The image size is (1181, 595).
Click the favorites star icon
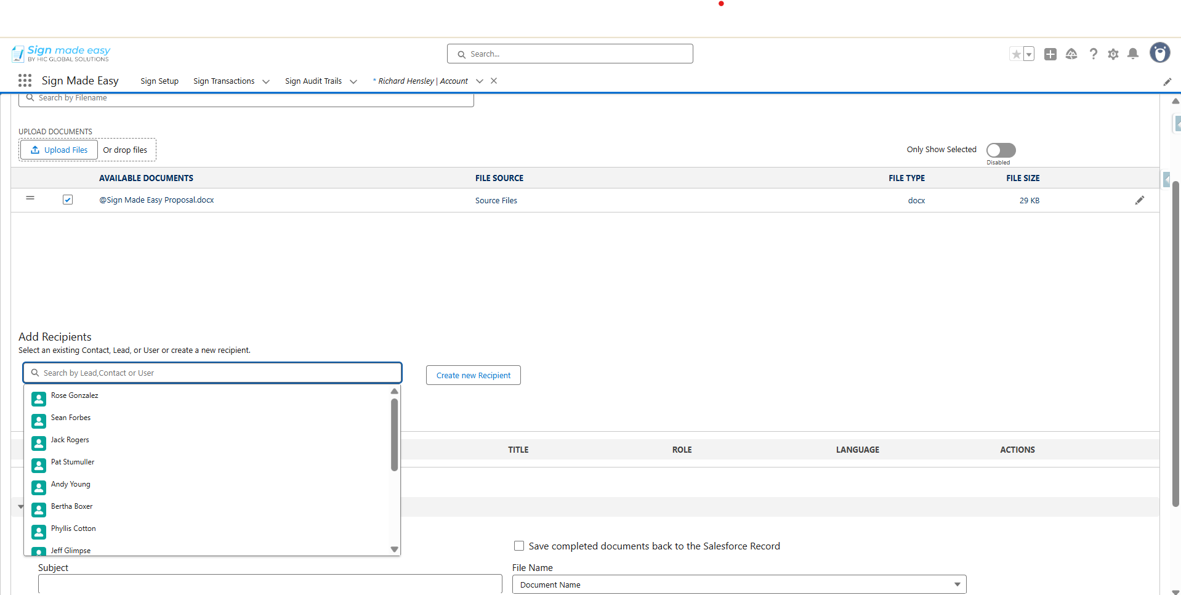coord(1016,54)
